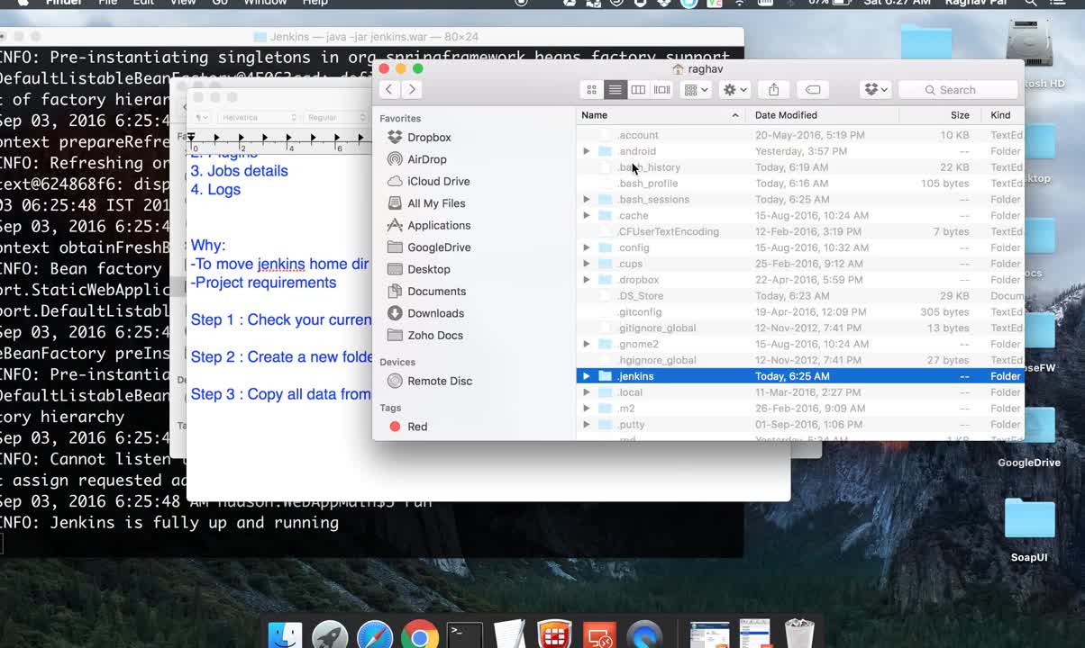Select the .bash_profile file
This screenshot has height=648, width=1085.
pyautogui.click(x=800, y=184)
